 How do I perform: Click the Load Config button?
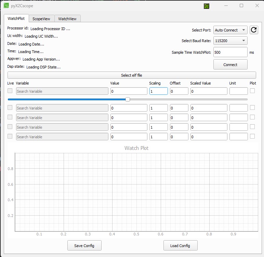180,245
